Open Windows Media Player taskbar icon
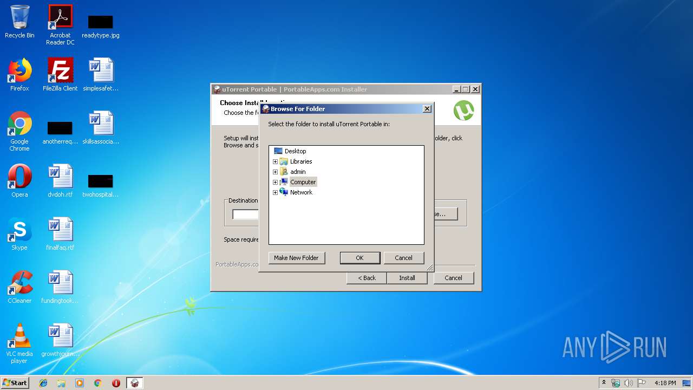This screenshot has height=390, width=693. point(80,383)
